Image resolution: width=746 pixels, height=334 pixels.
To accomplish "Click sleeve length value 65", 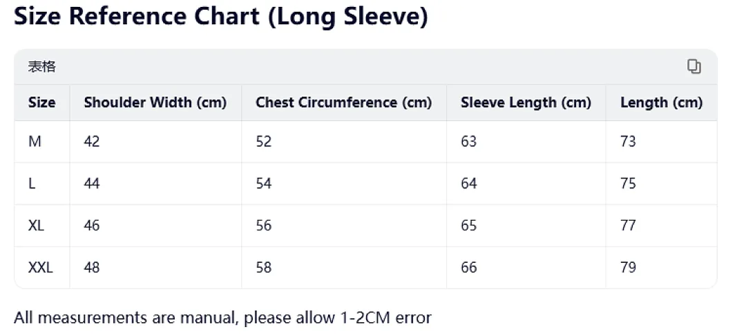I will [468, 225].
